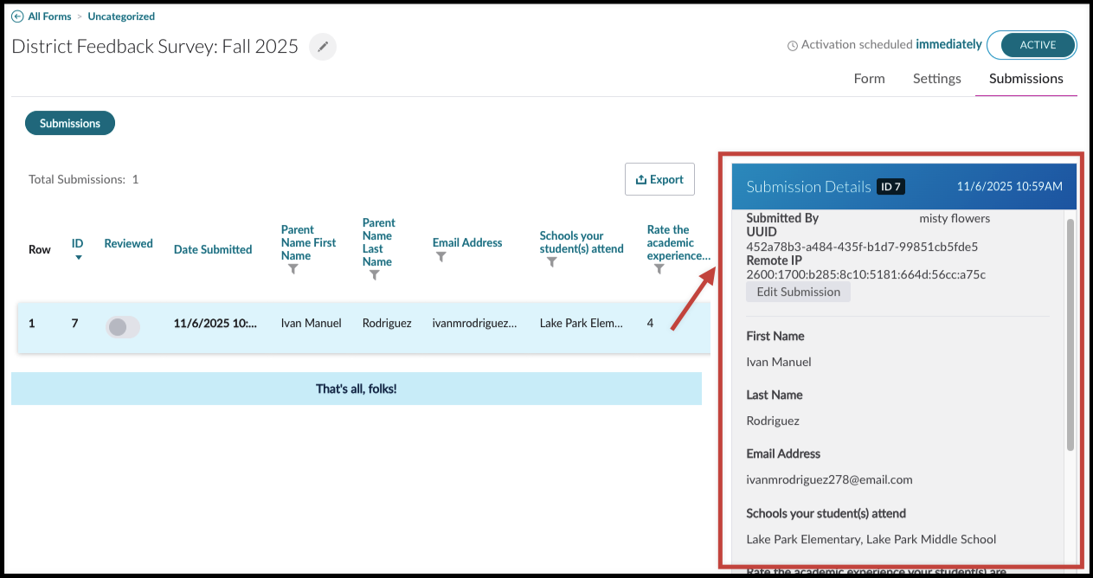Click filter icon under Parent Name Last Name
The image size is (1093, 578).
[x=374, y=275]
